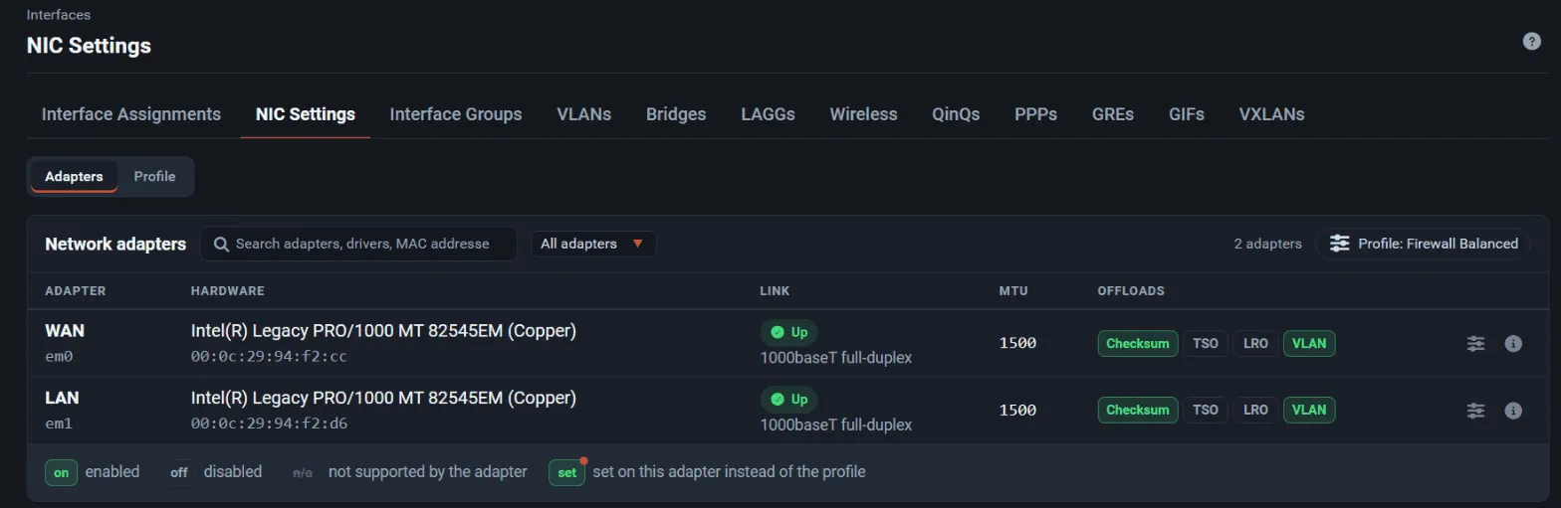Click the sliders icon in Profile button

click(x=1340, y=244)
